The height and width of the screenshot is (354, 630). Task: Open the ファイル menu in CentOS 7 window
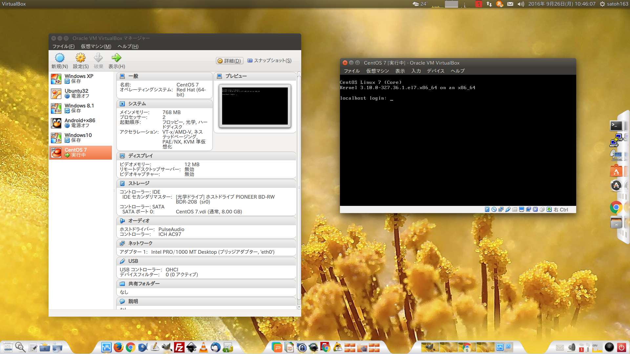[352, 71]
